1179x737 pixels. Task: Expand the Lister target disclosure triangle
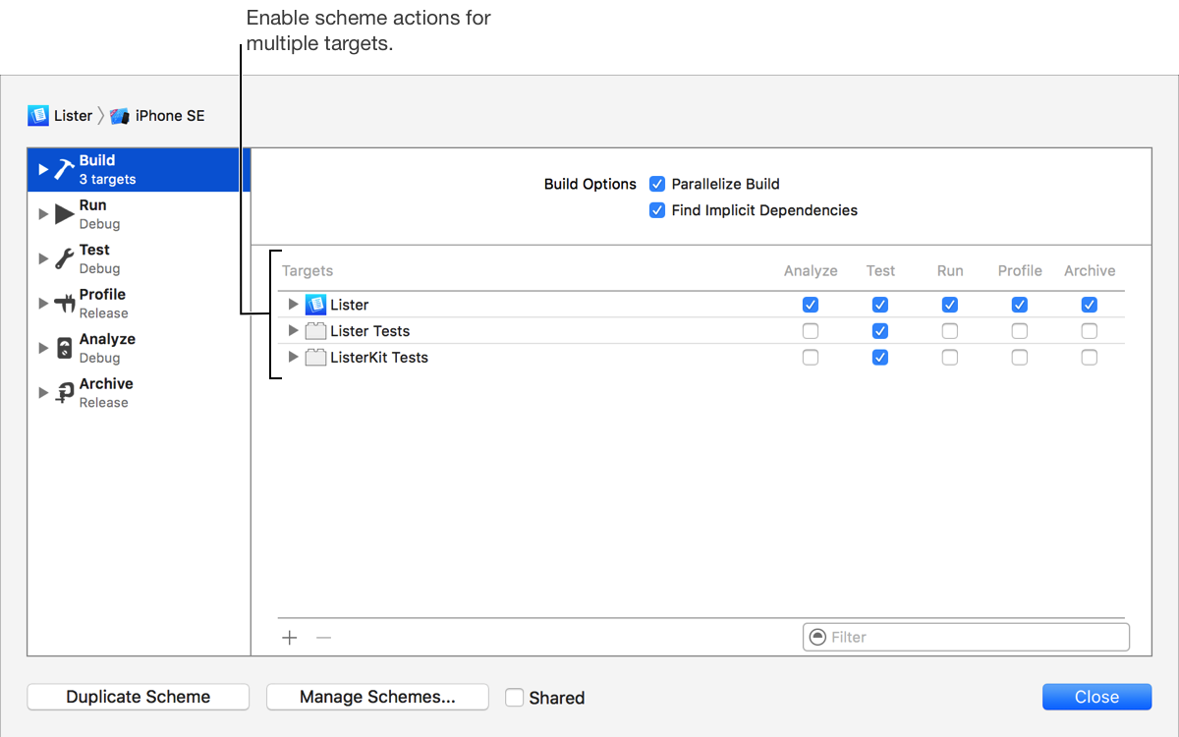point(293,305)
